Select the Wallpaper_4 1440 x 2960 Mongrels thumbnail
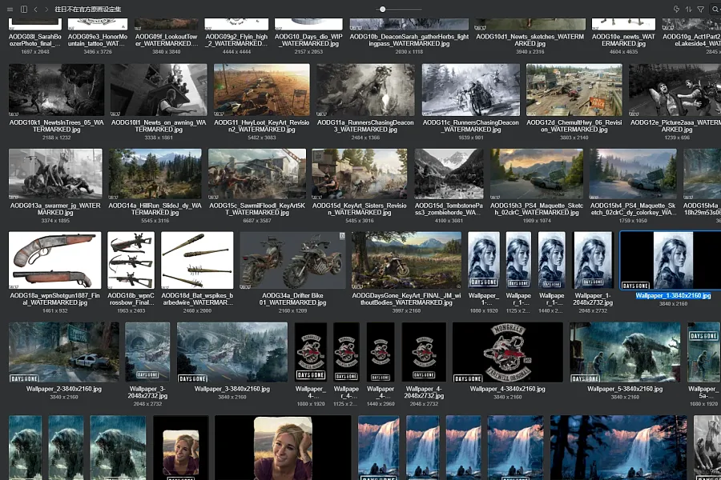The height and width of the screenshot is (480, 721). [x=381, y=352]
